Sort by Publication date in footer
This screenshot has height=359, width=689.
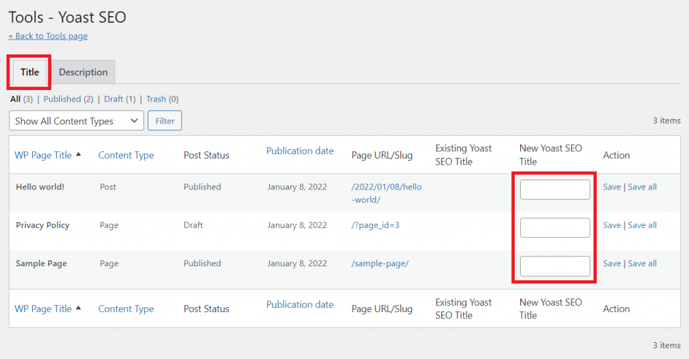(x=299, y=305)
